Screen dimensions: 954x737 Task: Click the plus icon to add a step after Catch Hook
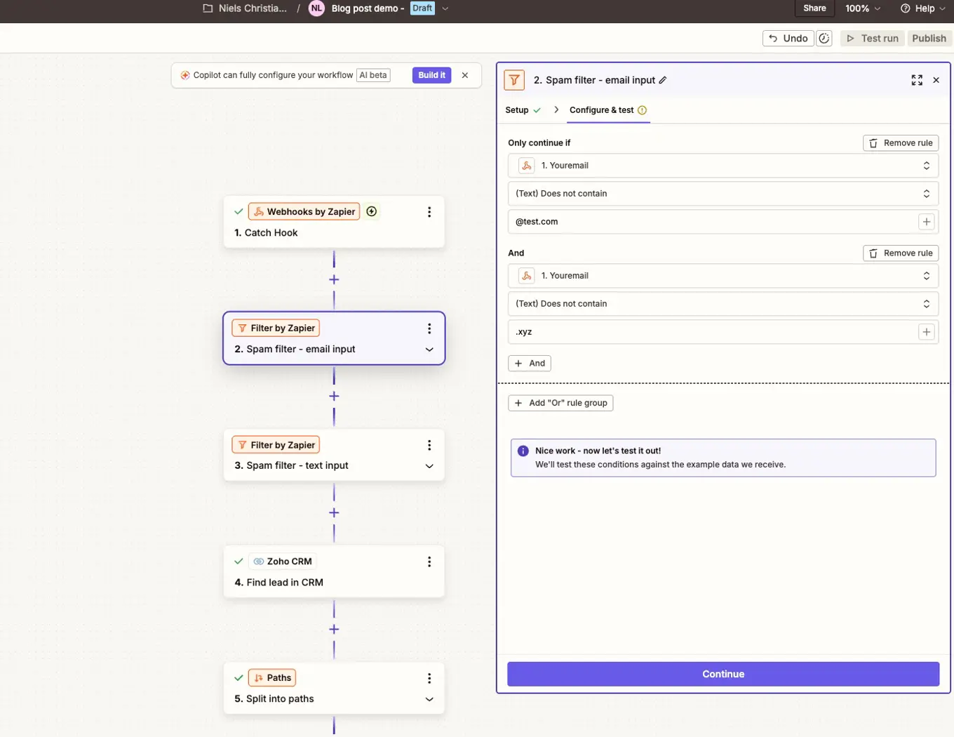click(334, 279)
